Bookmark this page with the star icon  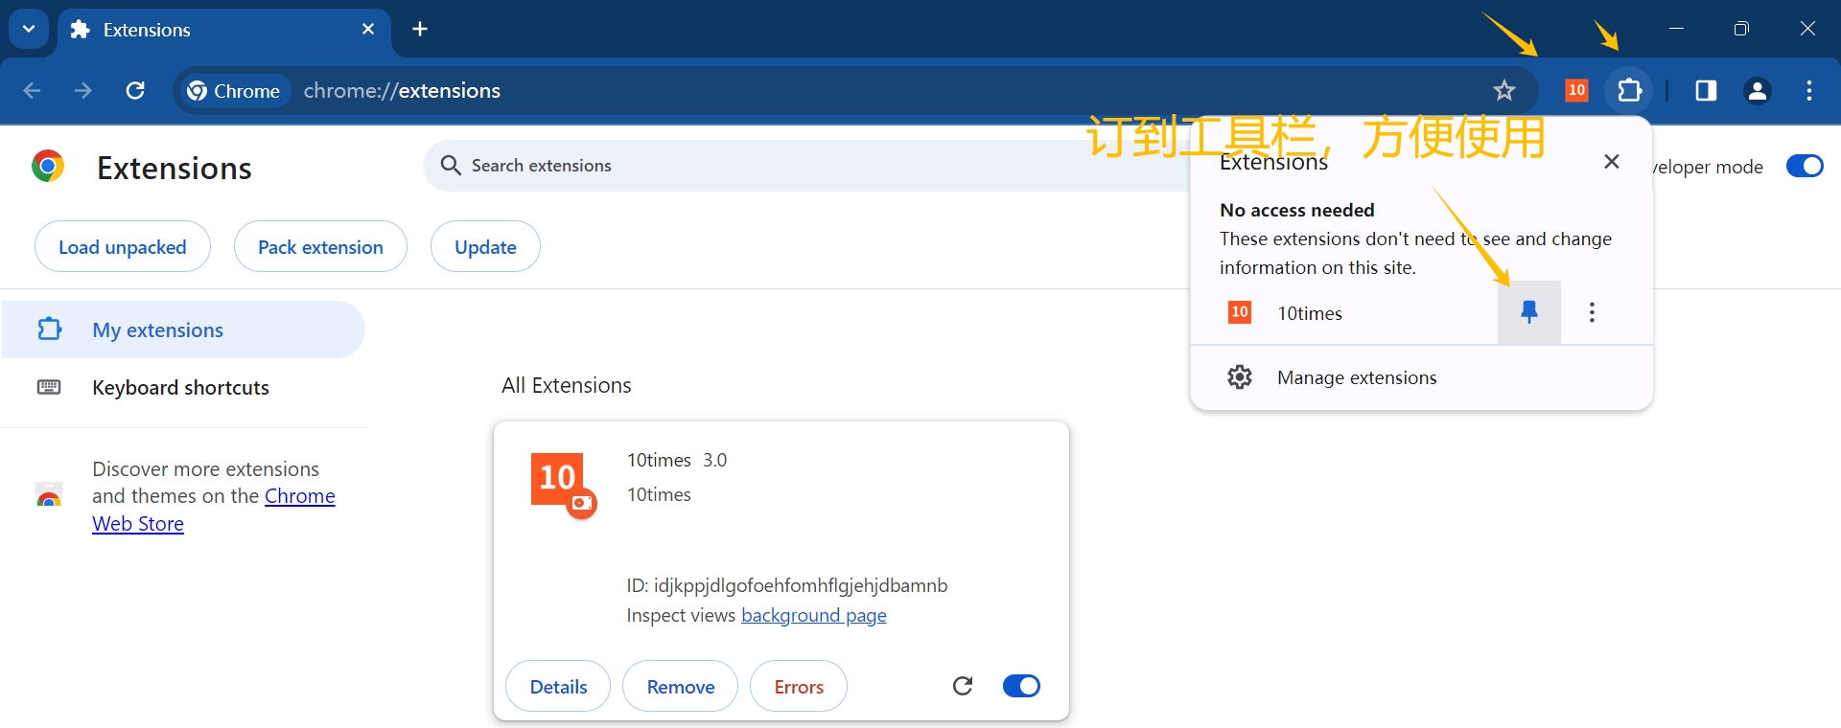pos(1504,91)
